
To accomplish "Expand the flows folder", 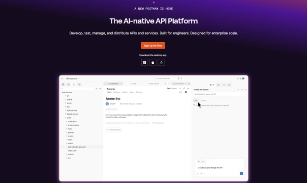I will point(67,129).
